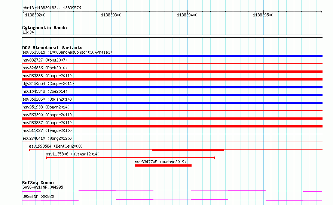The image size is (333, 205).
Task: Click the 113839200 ruler position label
Action: point(35,15)
